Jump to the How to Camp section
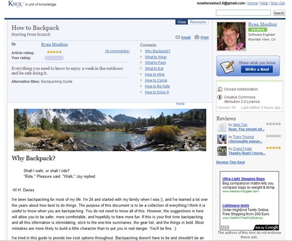Screen dimensions: 292x241 (156, 80)
